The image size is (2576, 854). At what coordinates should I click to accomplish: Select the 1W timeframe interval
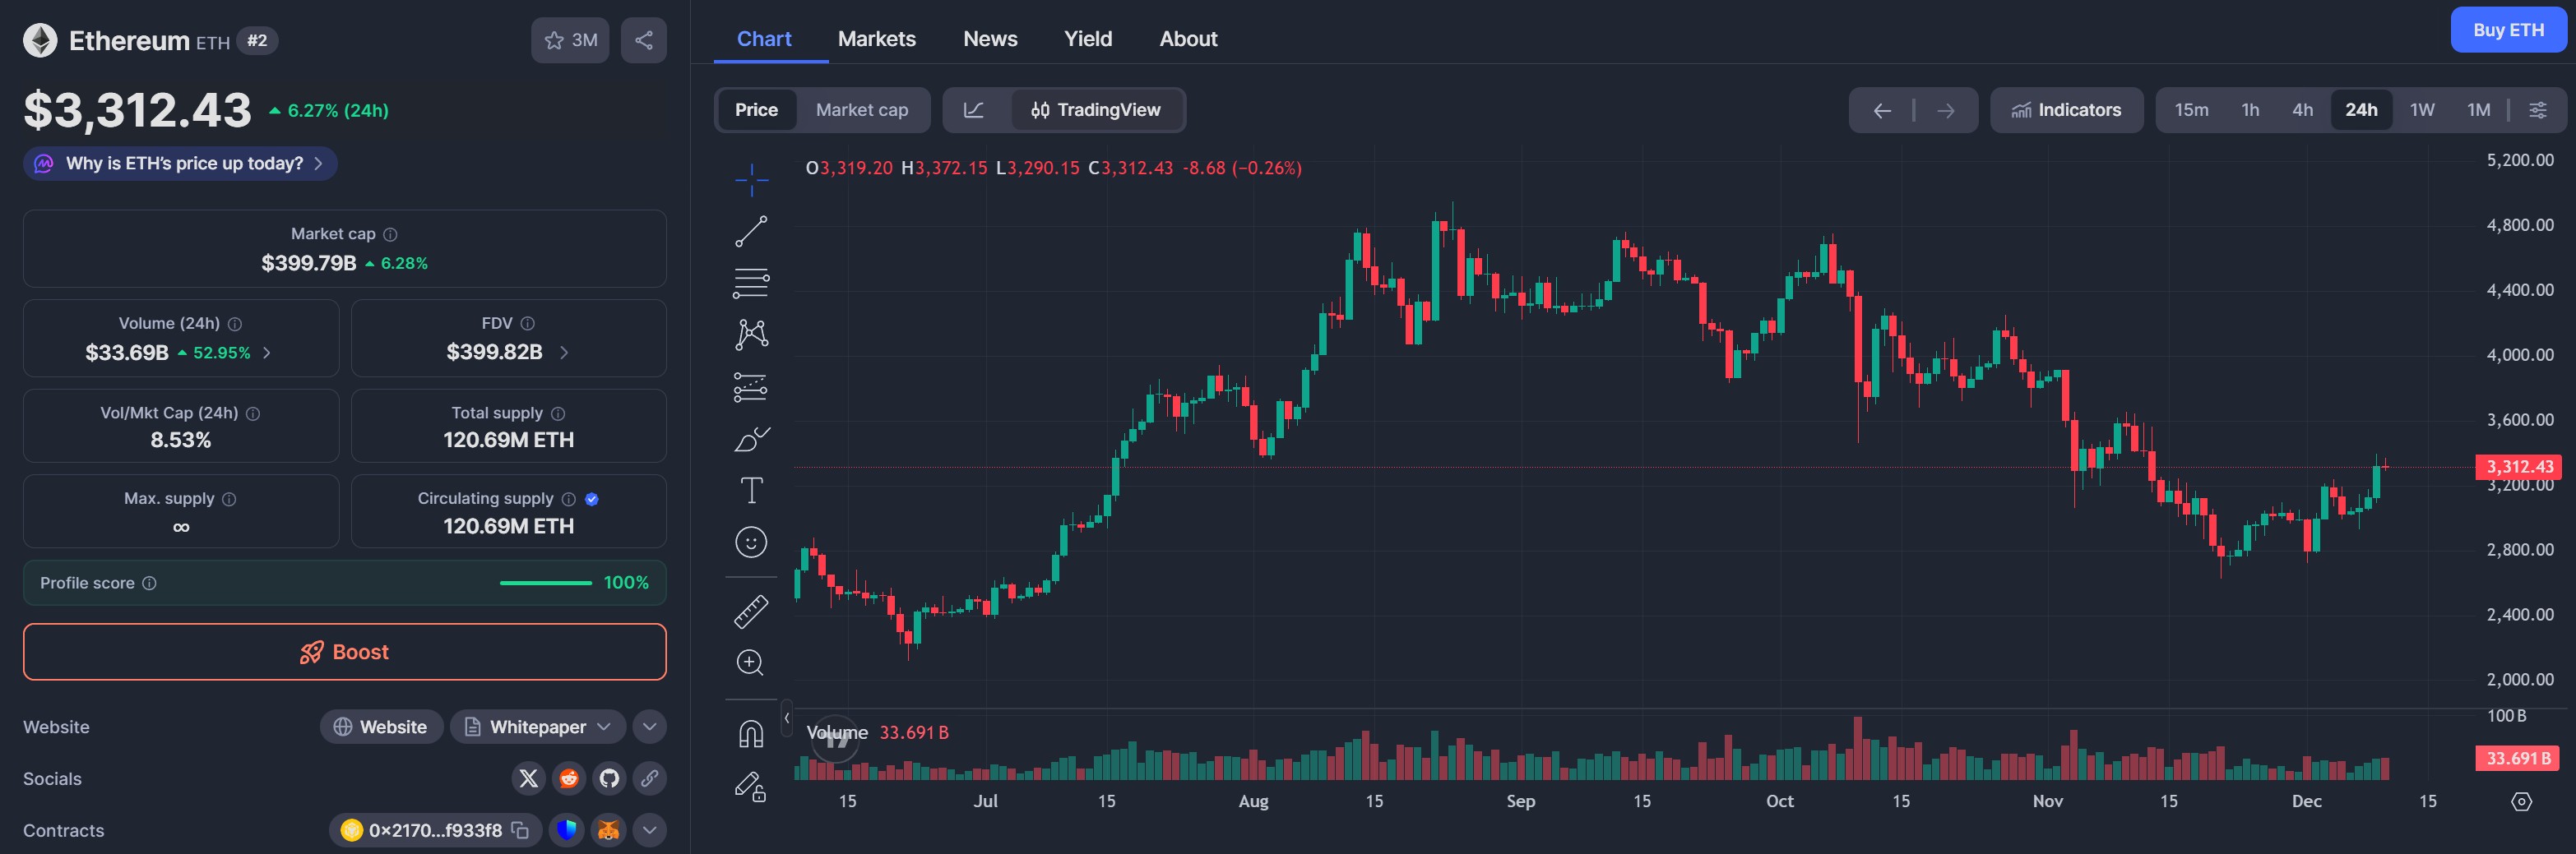pyautogui.click(x=2421, y=110)
